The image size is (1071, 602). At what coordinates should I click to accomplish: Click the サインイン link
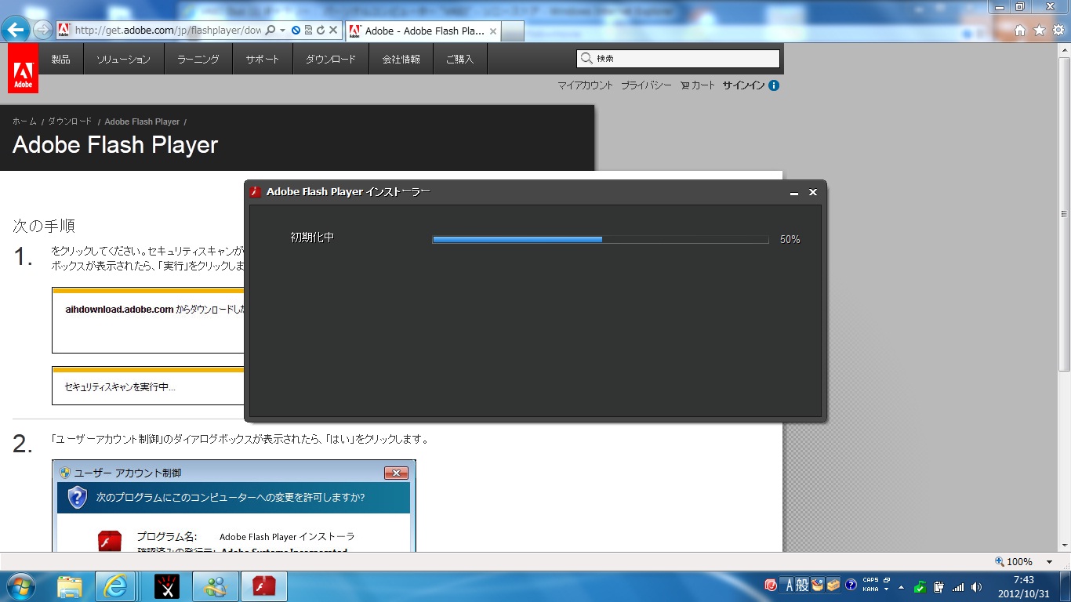pyautogui.click(x=743, y=85)
